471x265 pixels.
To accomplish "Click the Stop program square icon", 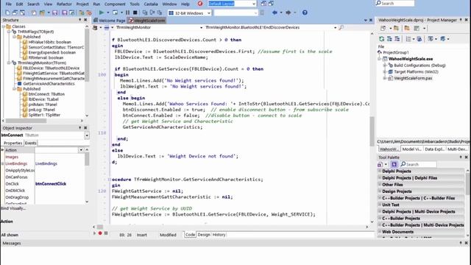I will point(135,13).
